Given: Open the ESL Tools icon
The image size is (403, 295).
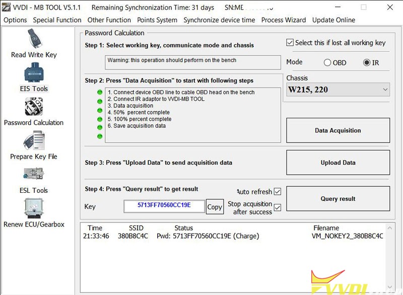Looking at the screenshot, I should point(34,174).
